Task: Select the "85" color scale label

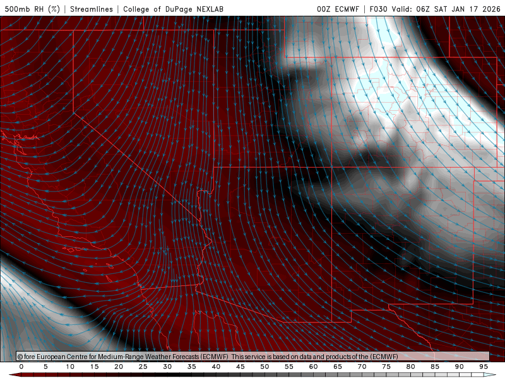Action: pos(435,367)
